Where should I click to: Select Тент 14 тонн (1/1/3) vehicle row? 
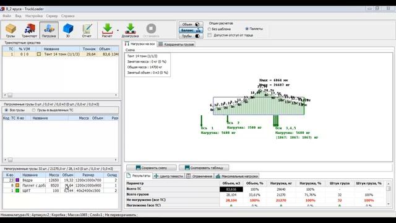tap(61, 54)
